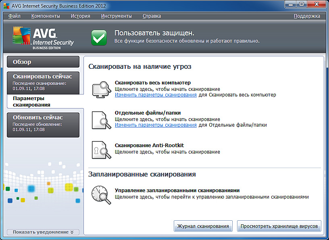The height and width of the screenshot is (240, 329).
Task: Open the Файл menu
Action: tap(15, 16)
